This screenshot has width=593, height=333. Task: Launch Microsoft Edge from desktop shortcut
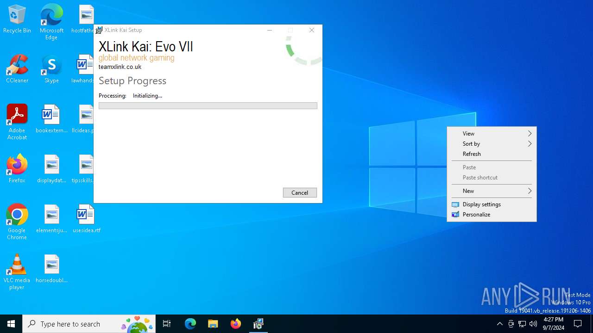51,22
